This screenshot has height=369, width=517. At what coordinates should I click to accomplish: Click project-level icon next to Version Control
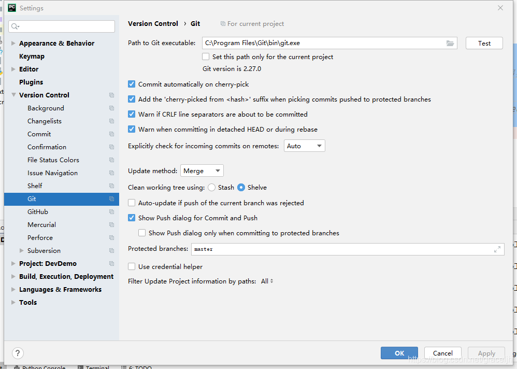(x=112, y=95)
